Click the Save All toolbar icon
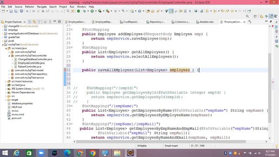The image size is (279, 157). [x=16, y=11]
